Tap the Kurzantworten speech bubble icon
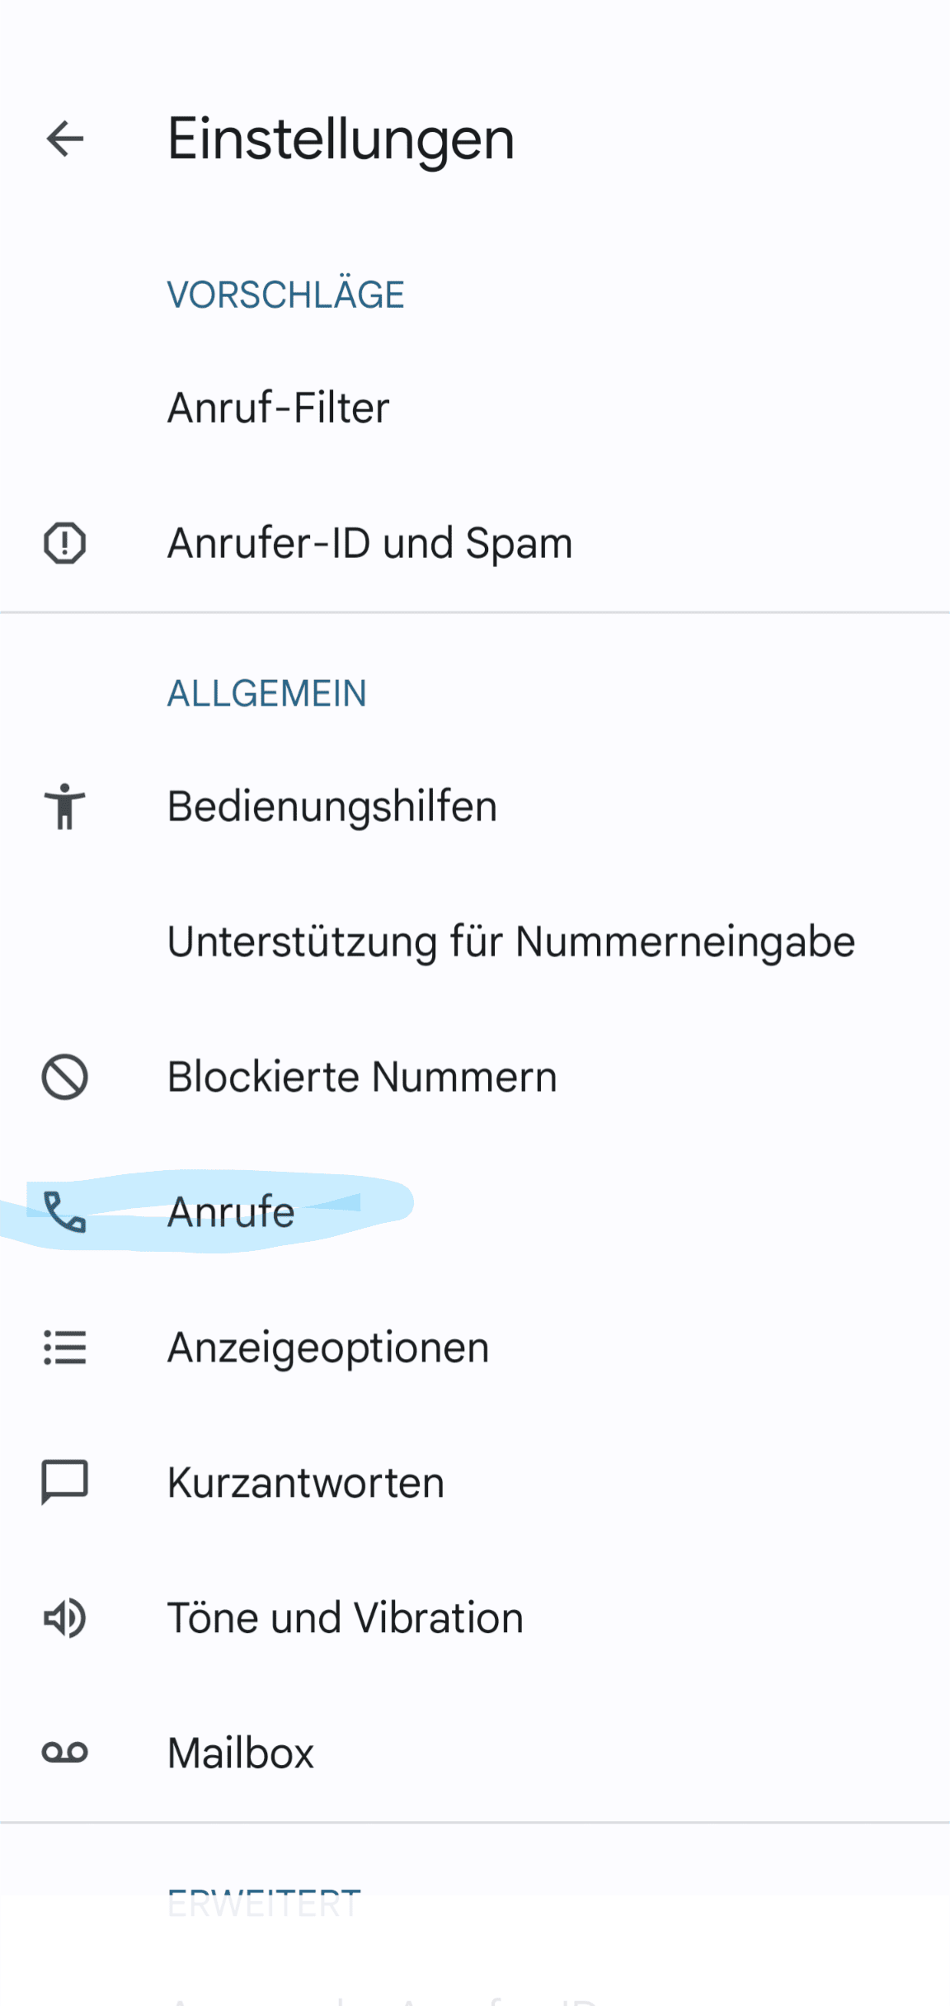 (64, 1483)
